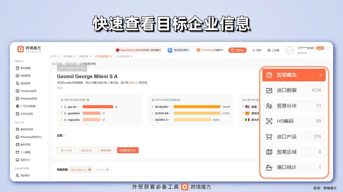The height and width of the screenshot is (192, 343).
Task: Close the 搜索结果 tab
Action: 91,56
